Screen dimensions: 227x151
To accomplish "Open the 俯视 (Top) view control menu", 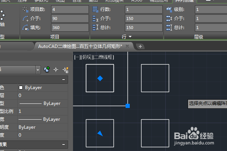I will (x=87, y=57).
